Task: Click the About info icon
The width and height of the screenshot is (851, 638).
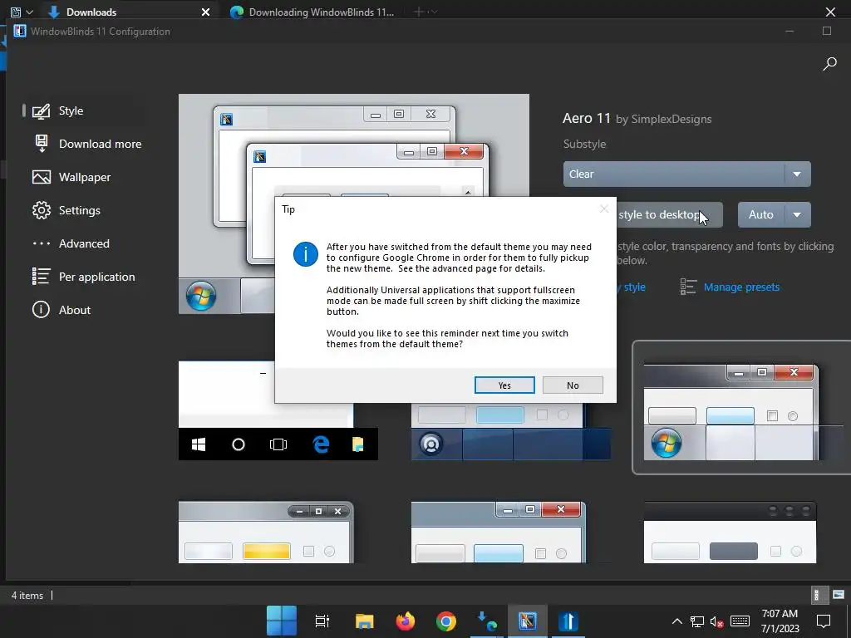Action: (x=42, y=310)
